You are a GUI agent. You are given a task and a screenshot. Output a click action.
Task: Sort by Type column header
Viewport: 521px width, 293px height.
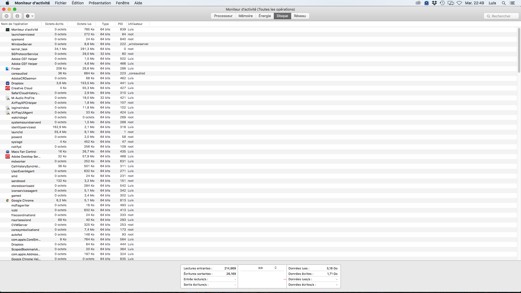(105, 24)
